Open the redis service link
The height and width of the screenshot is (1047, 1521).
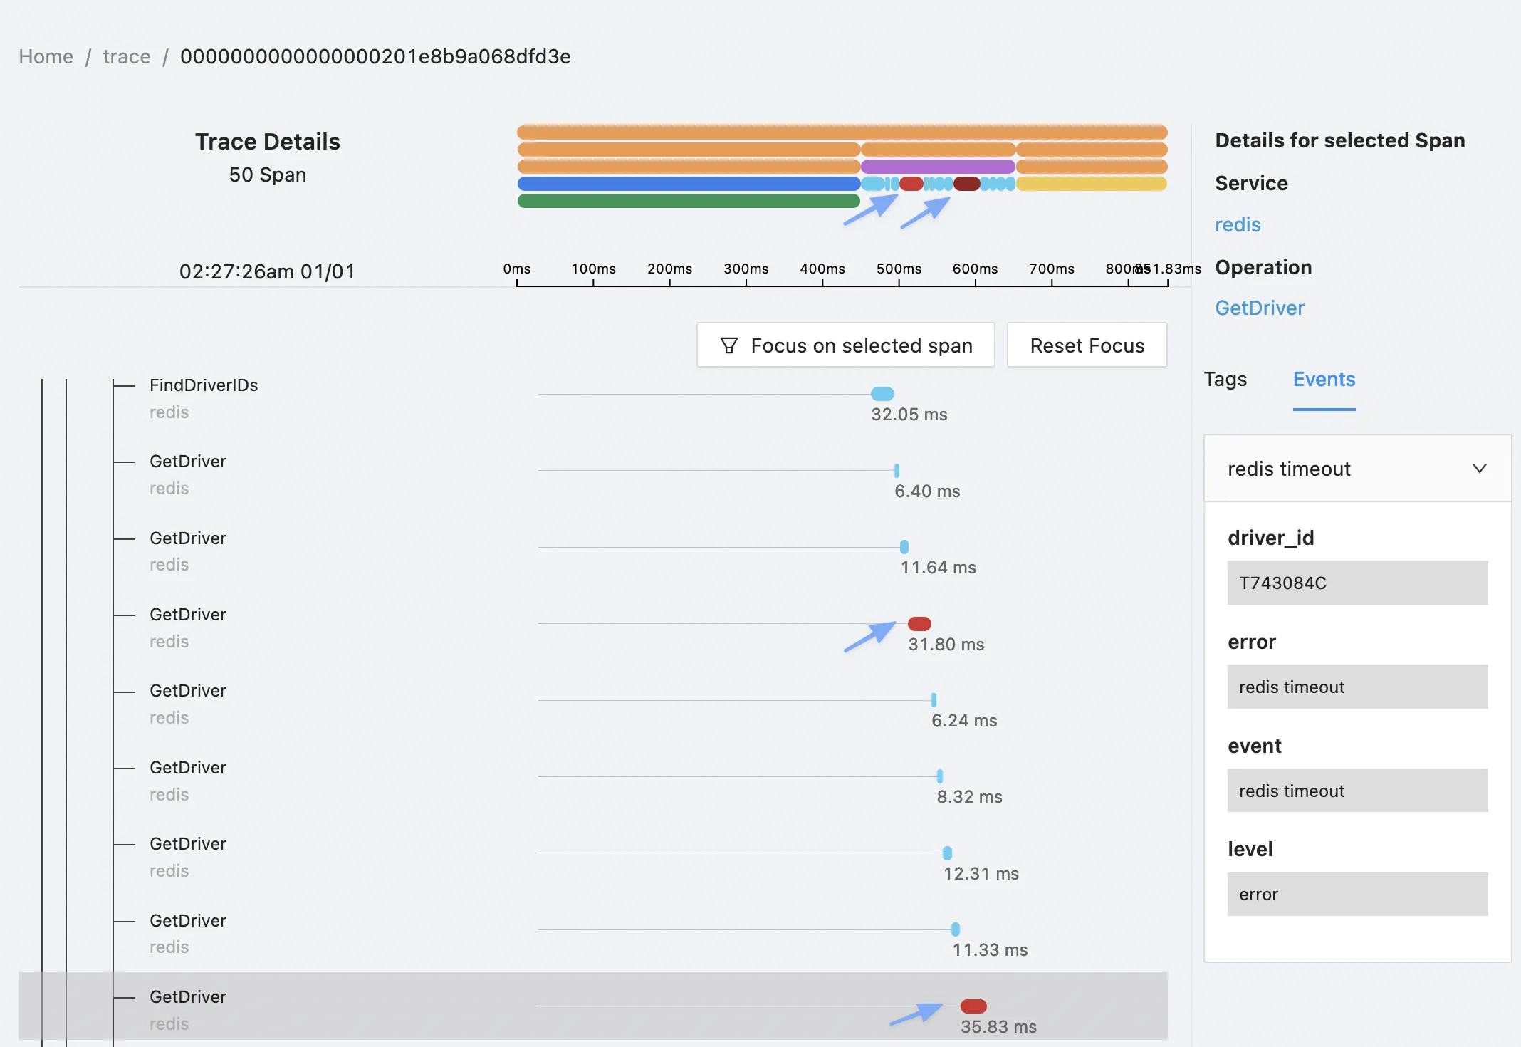tap(1238, 224)
